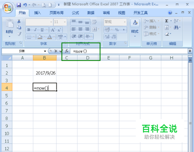
Task: Open Format (格式) in cells group
Action: pyautogui.click(x=151, y=34)
